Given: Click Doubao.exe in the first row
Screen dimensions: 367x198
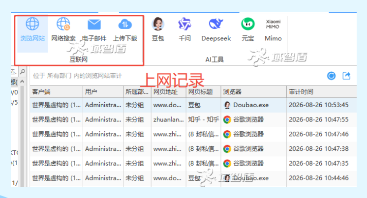Looking at the screenshot, I should point(251,105).
